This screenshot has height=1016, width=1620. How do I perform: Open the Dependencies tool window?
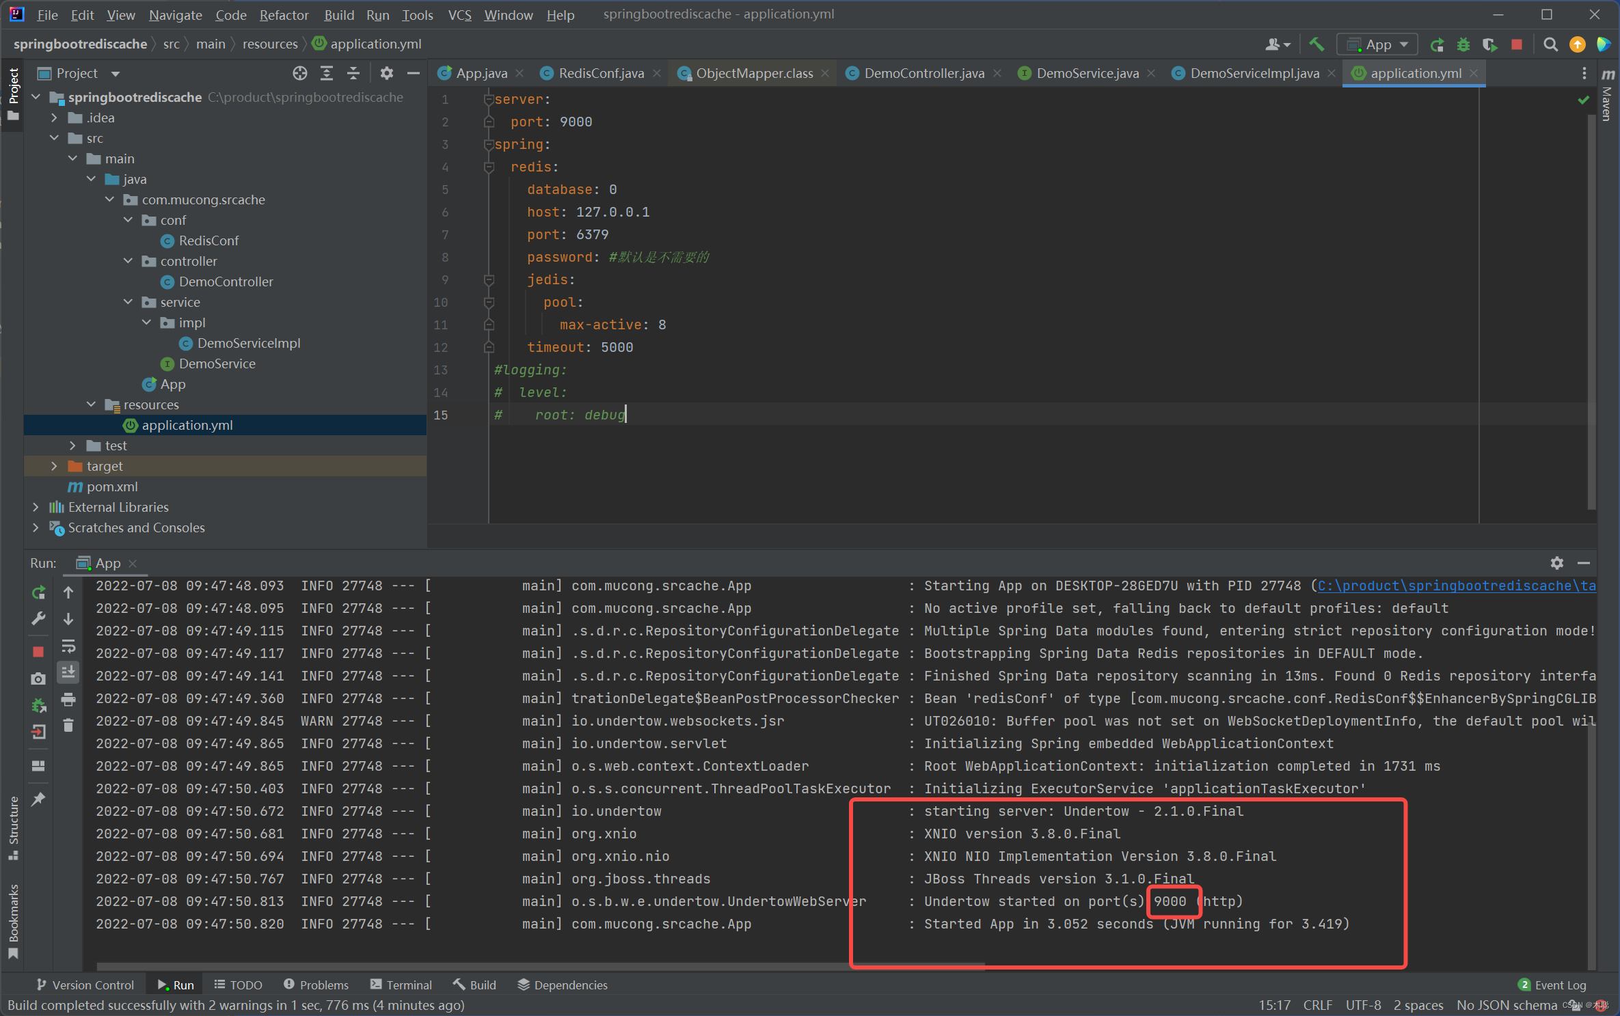coord(563,985)
